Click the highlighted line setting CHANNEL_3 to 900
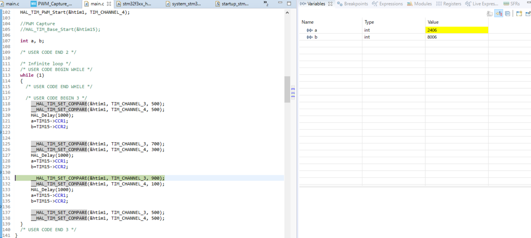531x238 pixels. pyautogui.click(x=97, y=178)
